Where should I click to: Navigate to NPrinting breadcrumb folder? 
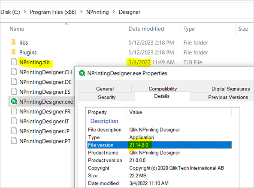(97, 12)
